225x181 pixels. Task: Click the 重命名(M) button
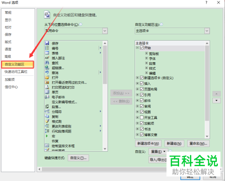point(198,144)
